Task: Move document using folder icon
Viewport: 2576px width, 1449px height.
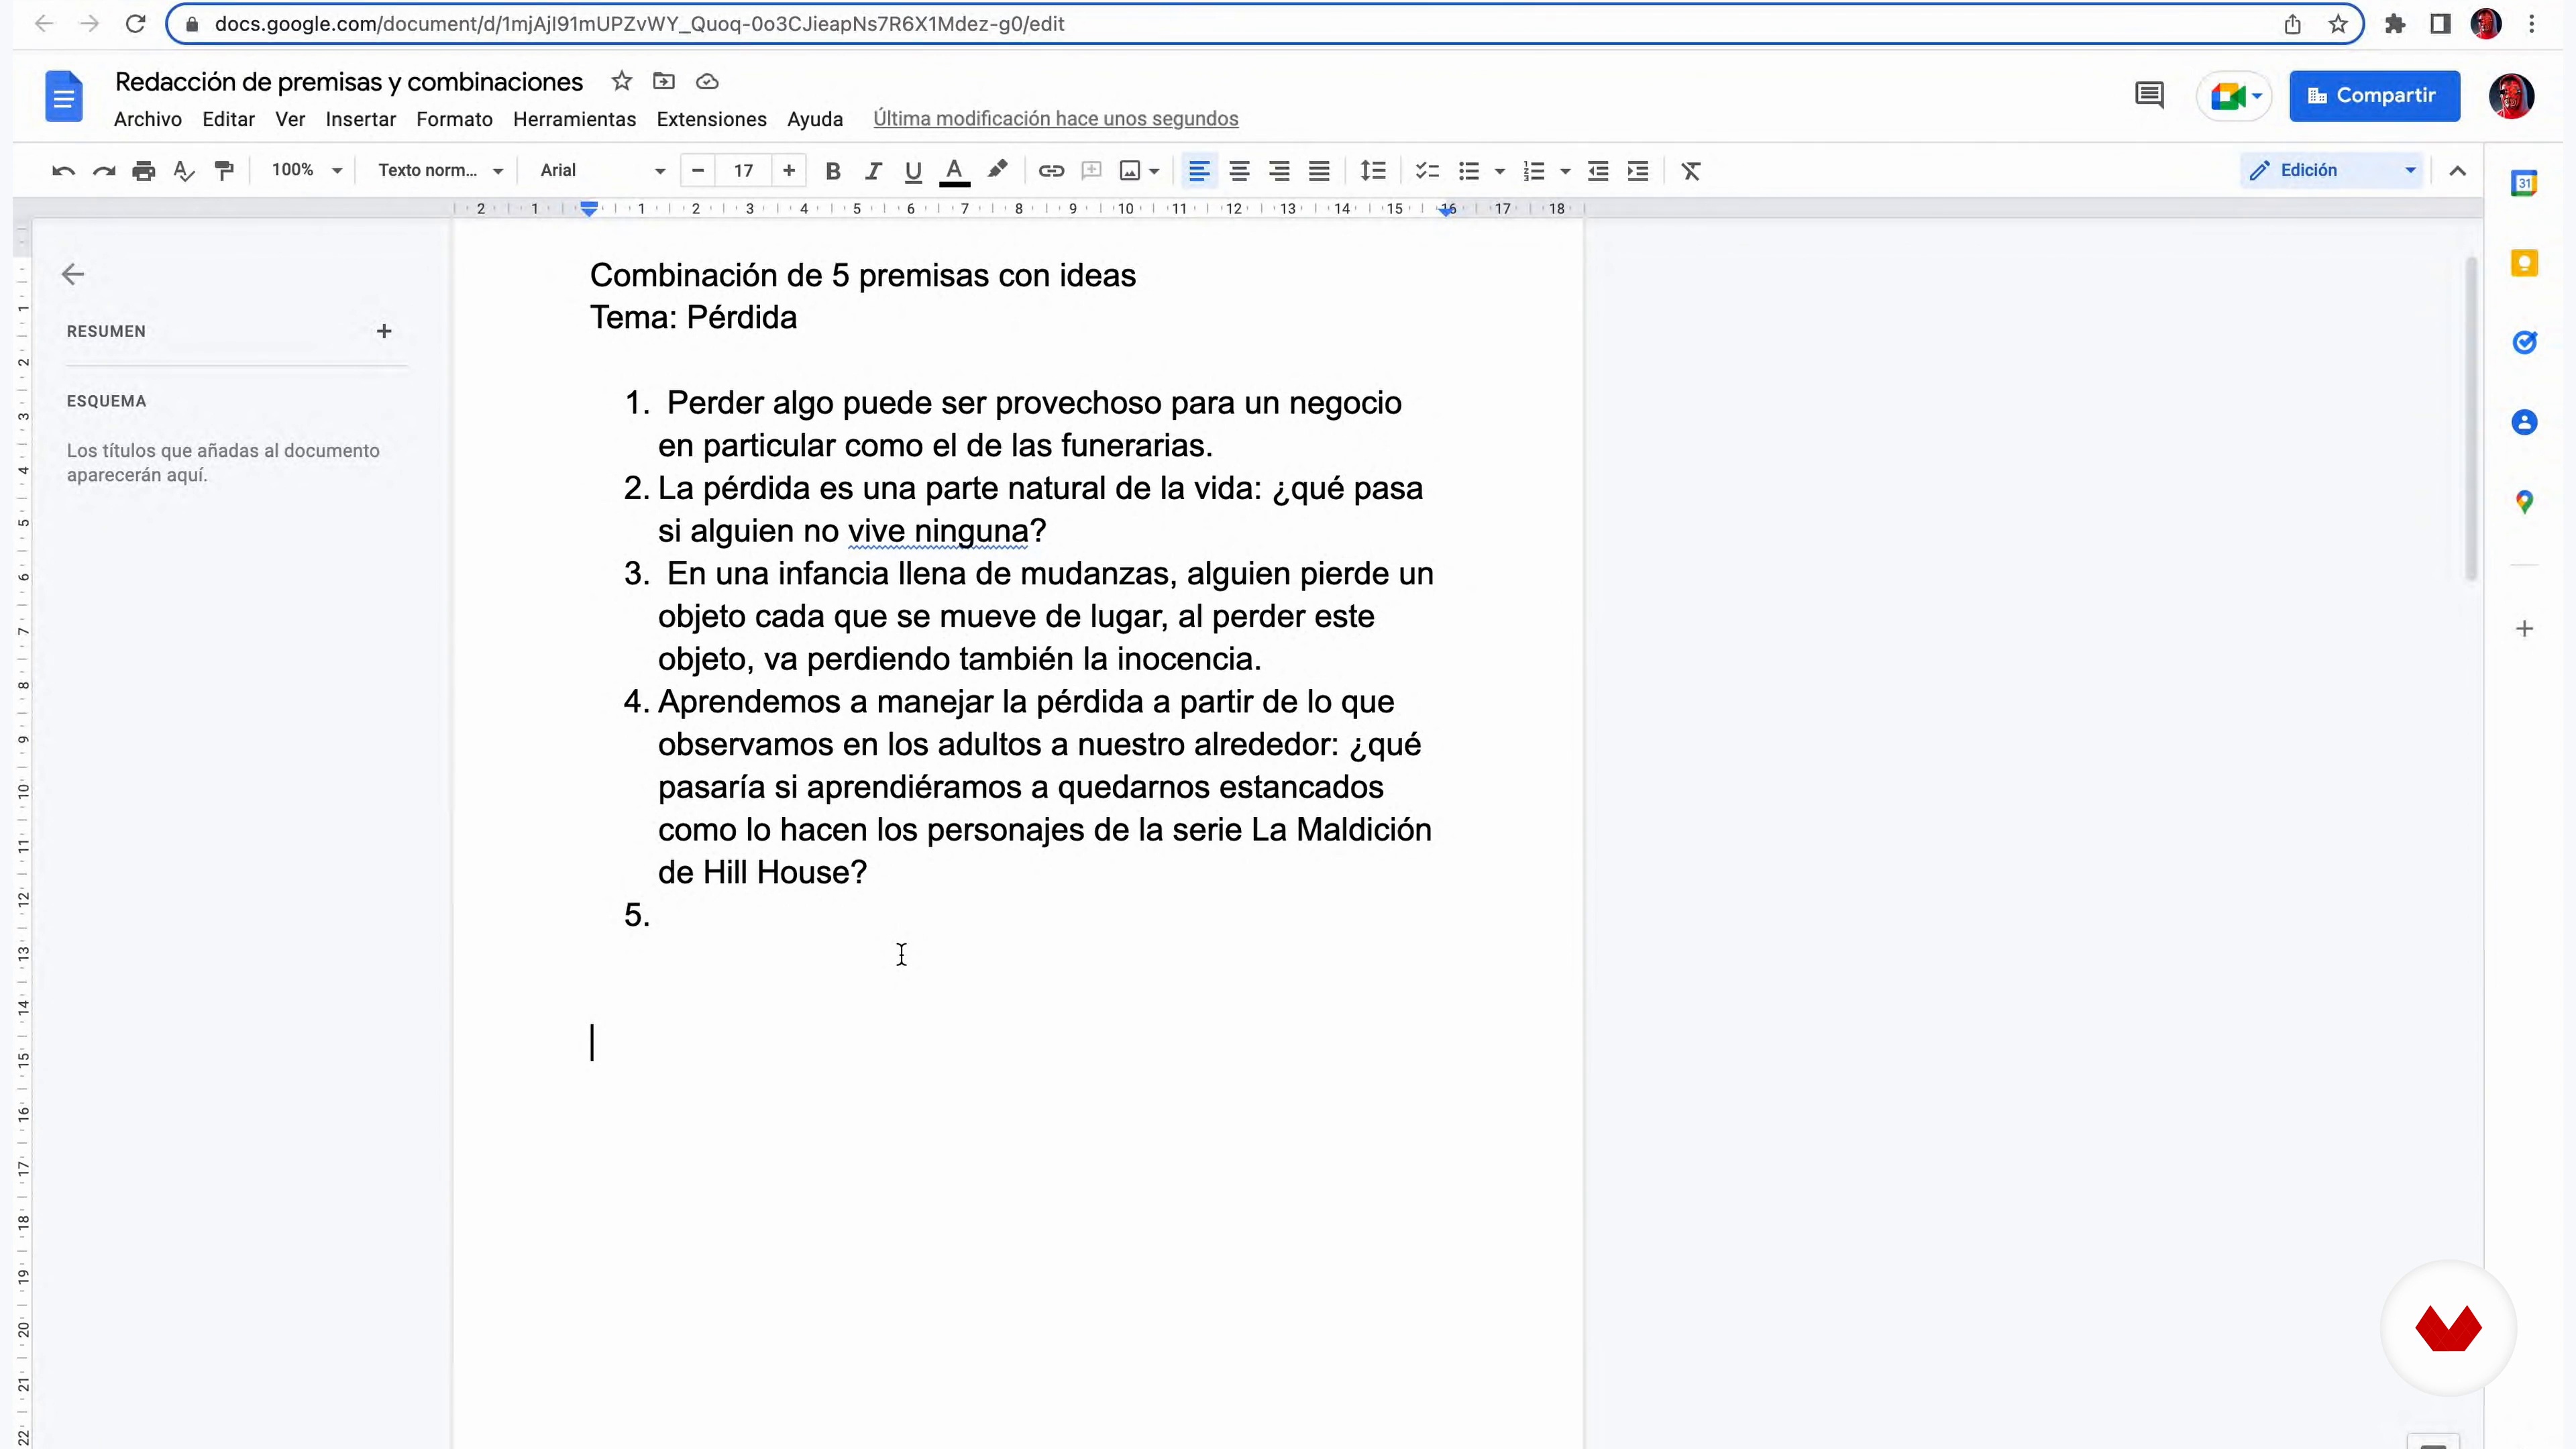Action: 664,81
